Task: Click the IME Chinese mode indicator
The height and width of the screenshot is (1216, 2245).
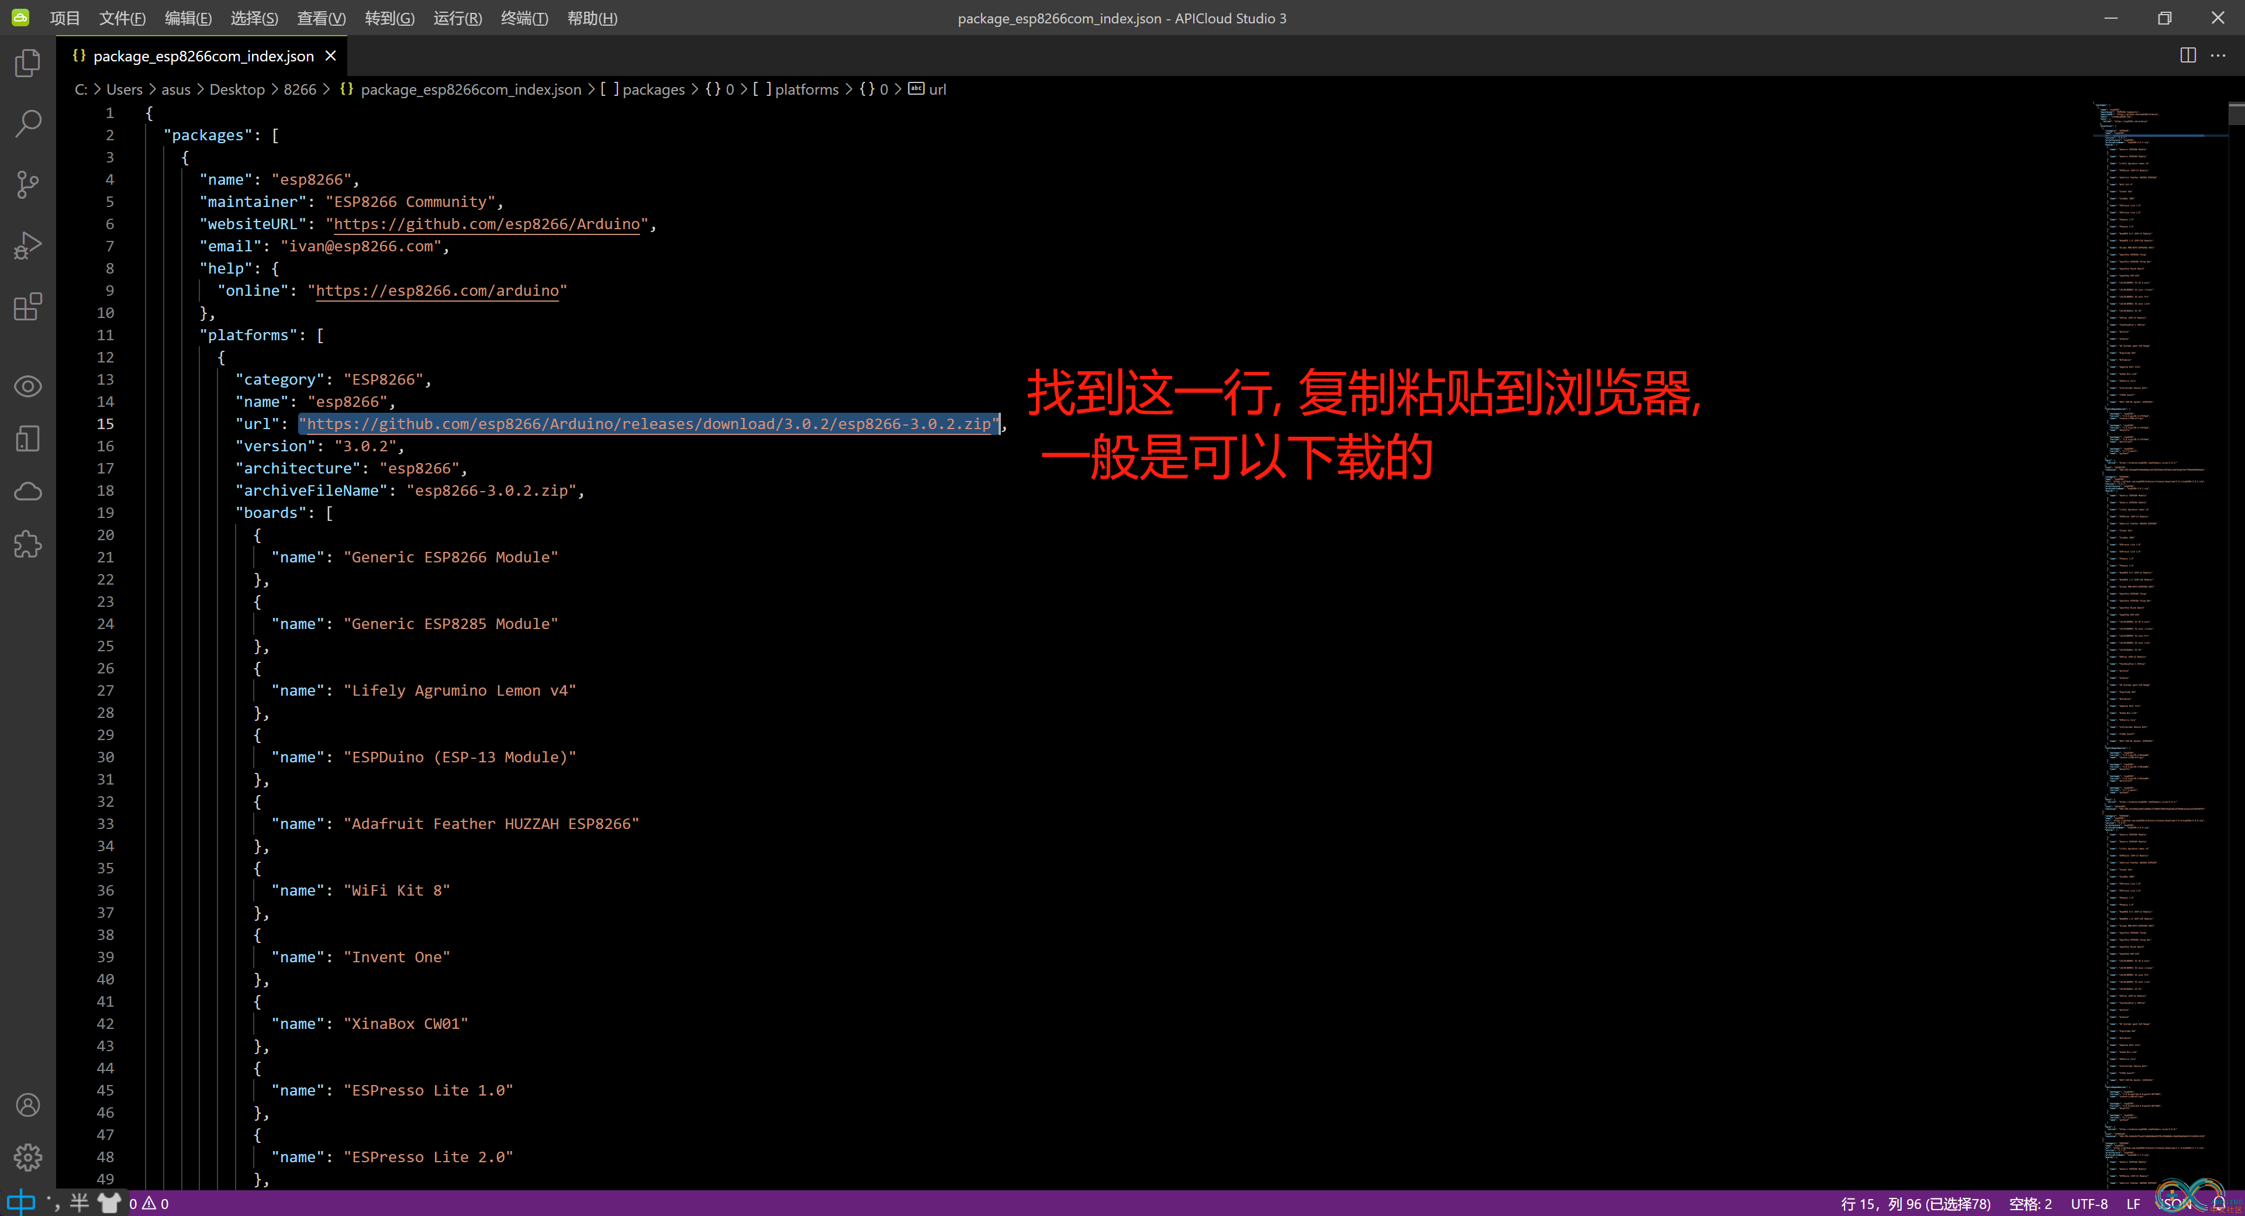Action: 21,1203
